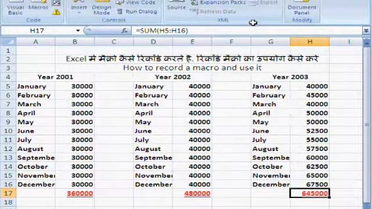372x209 pixels.
Task: Click the 62500 value for October 2003
Action: tap(310, 167)
